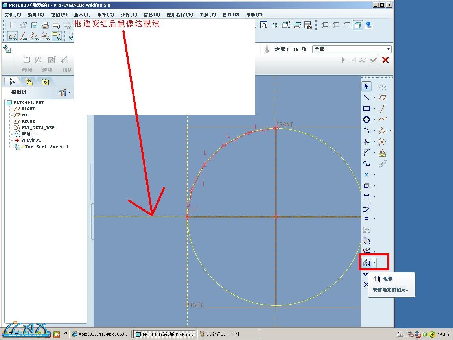Select the arrow pick tool
This screenshot has height=340, width=453.
[x=366, y=86]
